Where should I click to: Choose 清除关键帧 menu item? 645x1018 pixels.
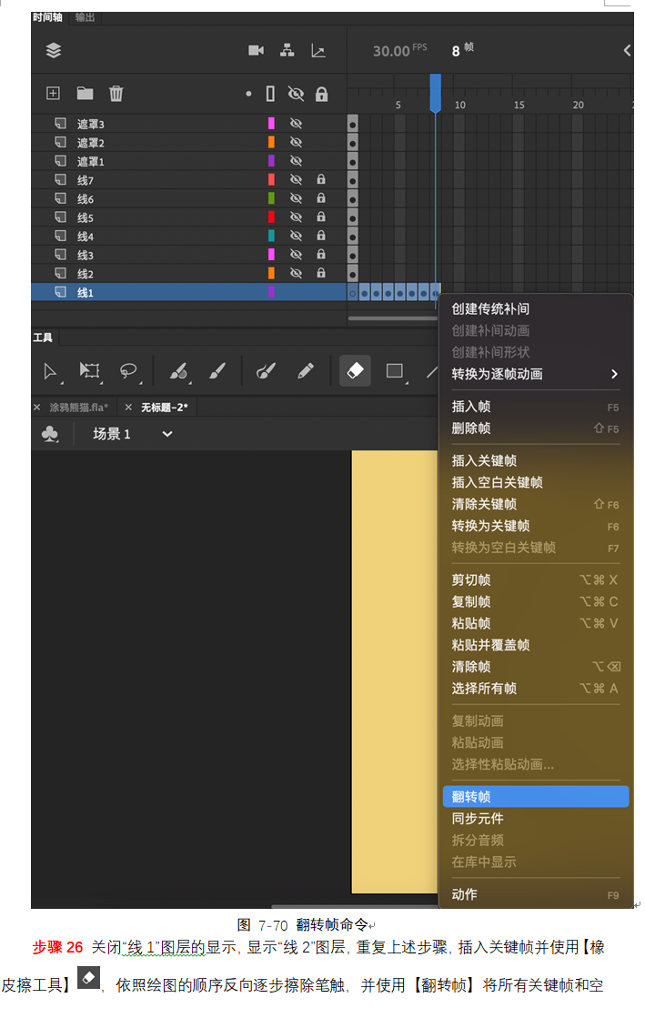pyautogui.click(x=536, y=505)
